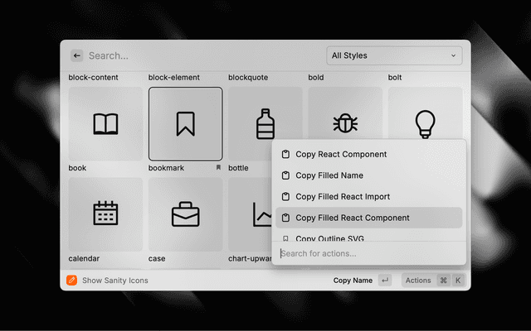
Task: Choose Copy Filled Name action
Action: [x=368, y=175]
